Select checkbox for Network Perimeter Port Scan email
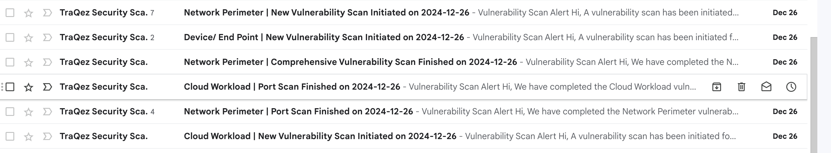Image resolution: width=831 pixels, height=153 pixels. [10, 112]
